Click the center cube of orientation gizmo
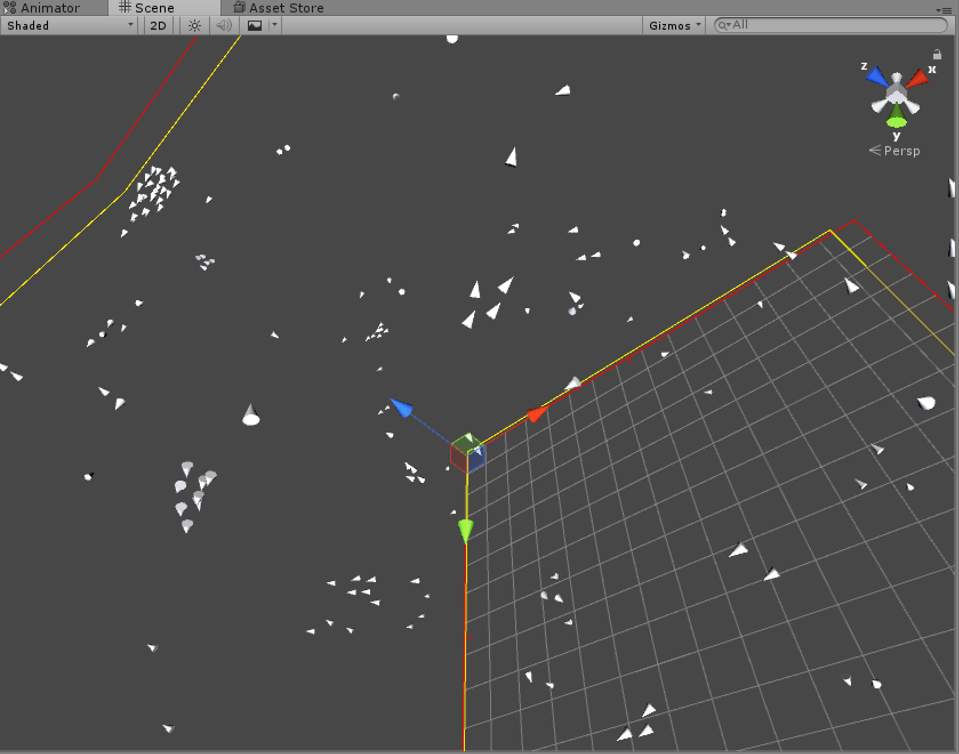959x754 pixels. coord(896,94)
